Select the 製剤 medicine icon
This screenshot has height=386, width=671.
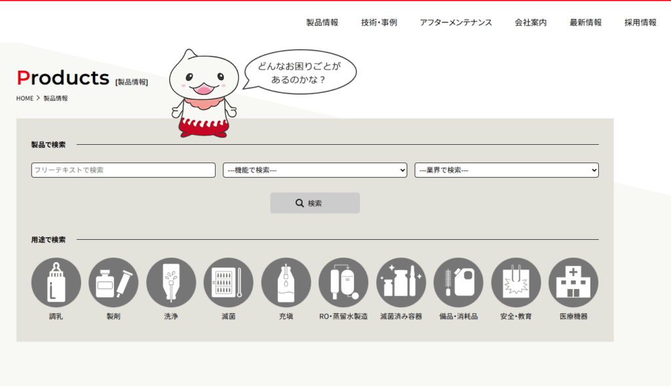pyautogui.click(x=113, y=282)
